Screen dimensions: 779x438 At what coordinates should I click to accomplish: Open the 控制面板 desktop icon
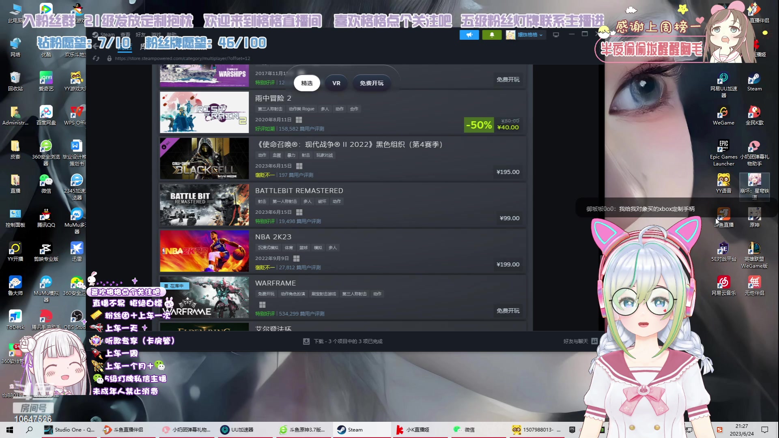coord(15,218)
